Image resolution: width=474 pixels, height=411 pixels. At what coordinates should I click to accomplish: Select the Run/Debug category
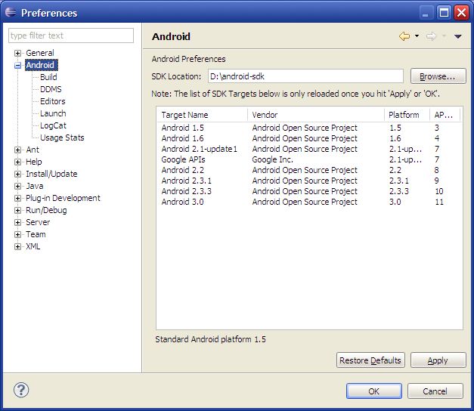point(46,210)
